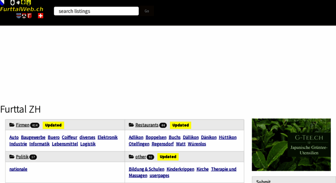Viewport: 336px width, 183px height.
Task: View restaurants in Dänikon
Action: (209, 137)
